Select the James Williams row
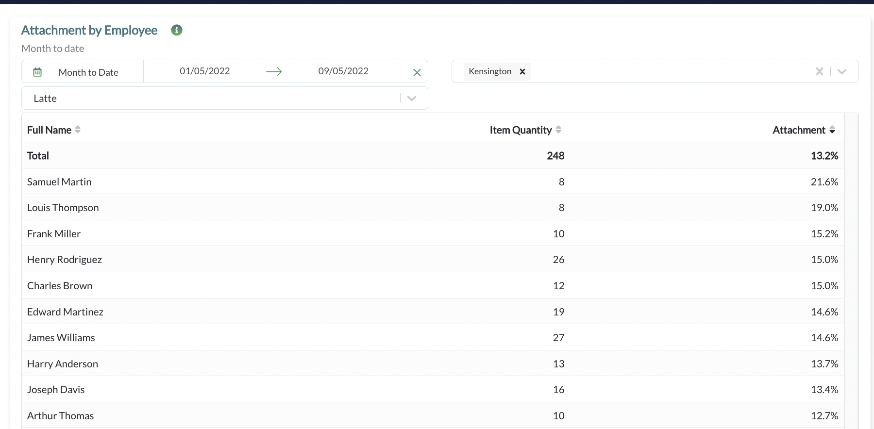874x429 pixels. pyautogui.click(x=433, y=337)
